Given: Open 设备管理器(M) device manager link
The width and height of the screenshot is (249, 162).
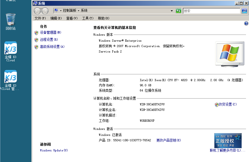Looking at the screenshot, I should pos(51,33).
